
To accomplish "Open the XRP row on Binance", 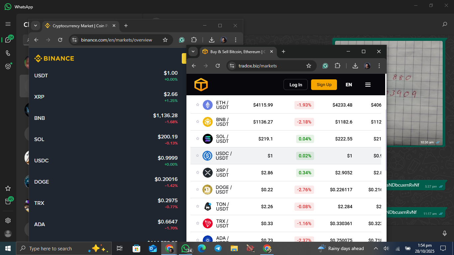I will pyautogui.click(x=106, y=97).
